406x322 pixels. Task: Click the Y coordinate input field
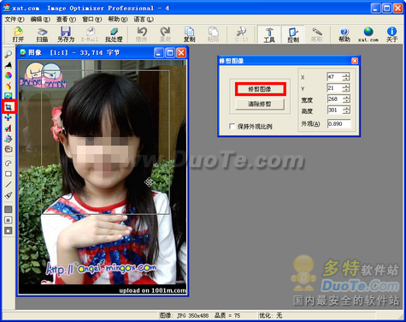pos(335,88)
